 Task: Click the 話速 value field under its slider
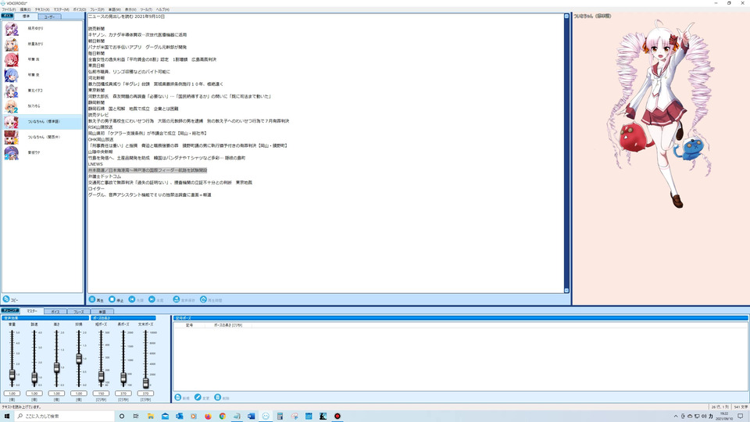(34, 393)
